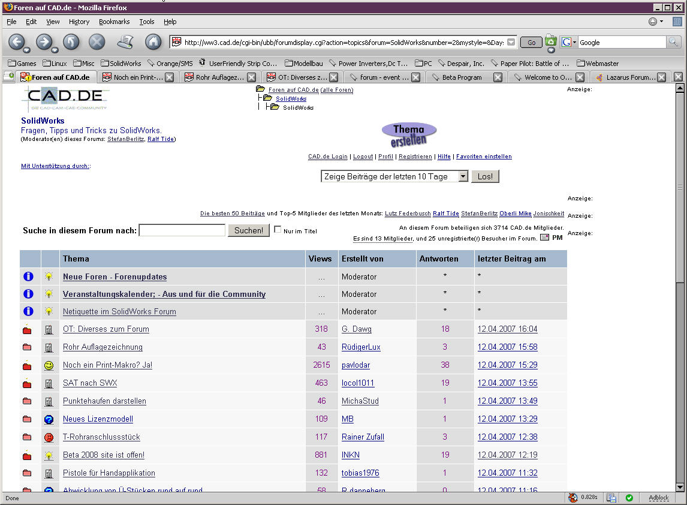Open the 'Rohr Auflagezeichnung' thread

tap(103, 347)
